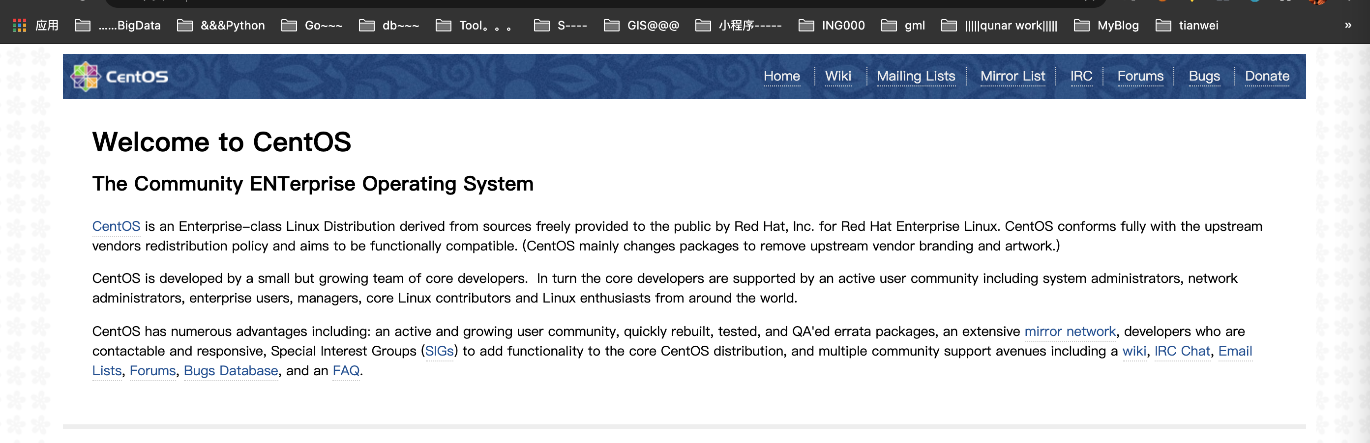Open the GIS@@@ bookmark folder
This screenshot has height=443, width=1370.
click(x=641, y=25)
